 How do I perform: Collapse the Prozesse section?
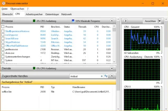(x=112, y=21)
